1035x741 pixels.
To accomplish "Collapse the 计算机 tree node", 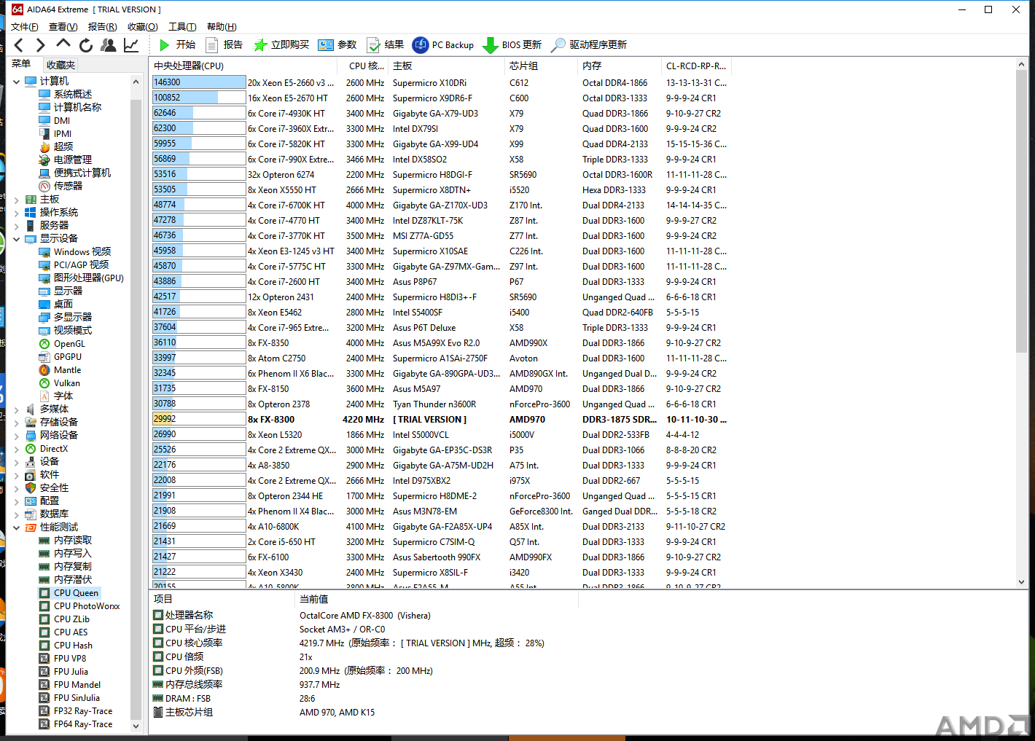I will pos(16,82).
